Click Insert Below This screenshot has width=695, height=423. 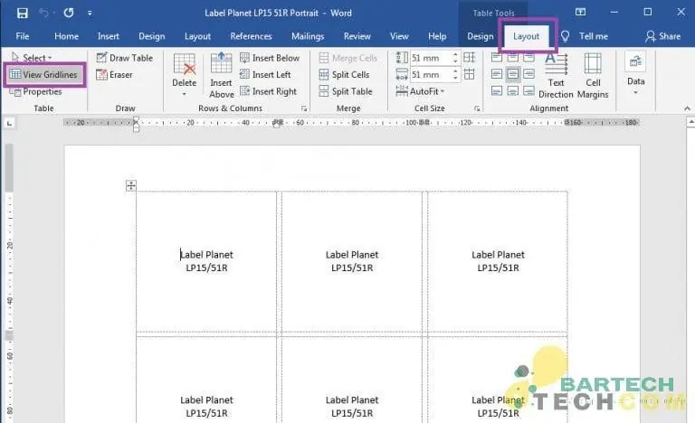(270, 58)
